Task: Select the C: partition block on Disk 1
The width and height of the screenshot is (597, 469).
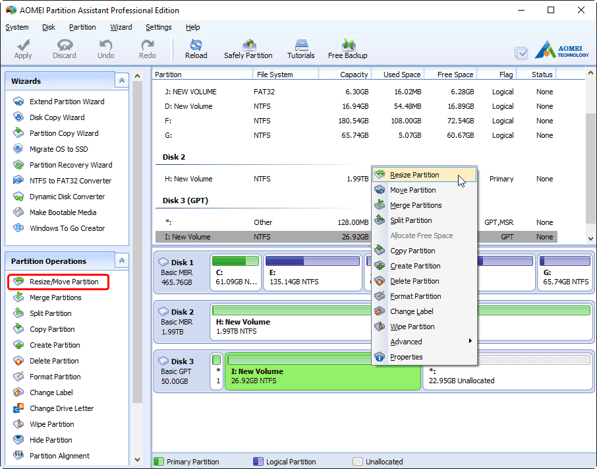Action: [236, 273]
